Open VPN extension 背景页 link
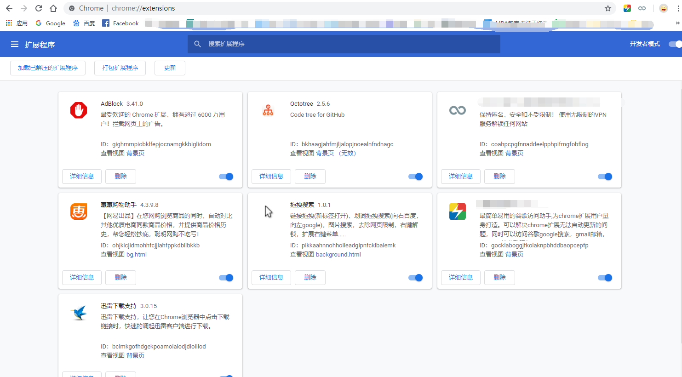The height and width of the screenshot is (377, 682). tap(514, 153)
